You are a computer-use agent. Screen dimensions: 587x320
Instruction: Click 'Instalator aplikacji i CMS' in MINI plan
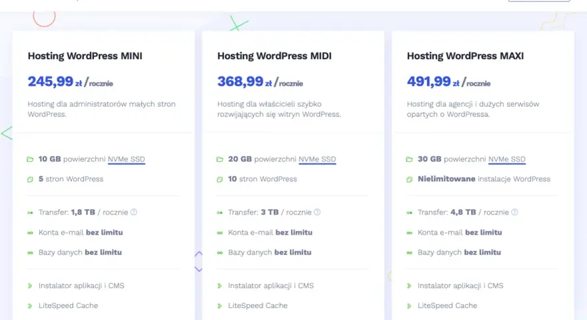[81, 285]
